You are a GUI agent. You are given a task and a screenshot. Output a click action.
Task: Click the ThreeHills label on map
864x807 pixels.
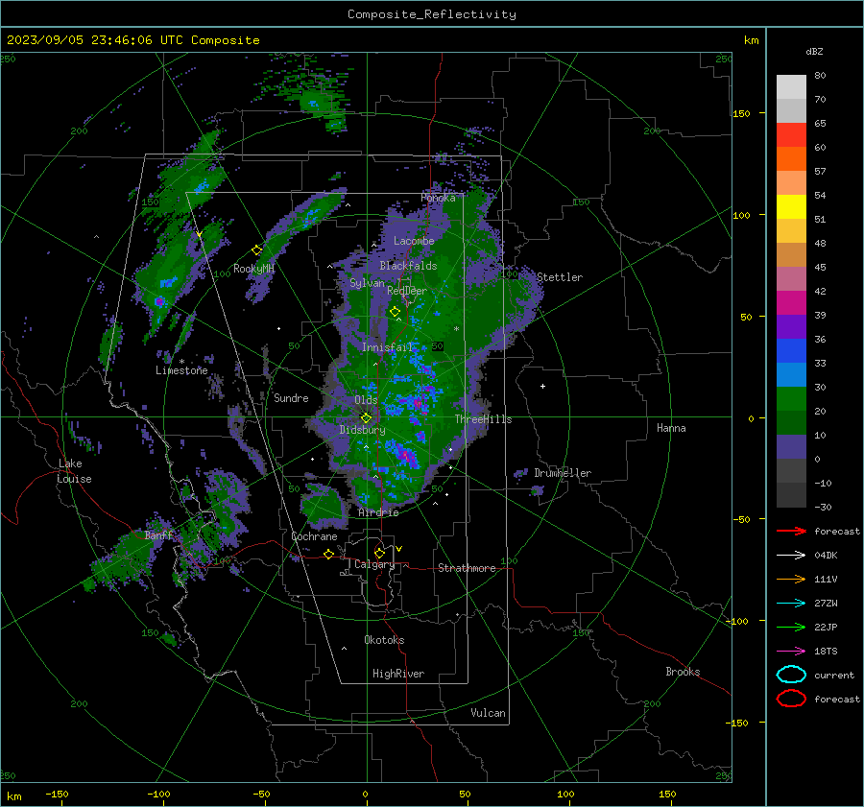tap(483, 419)
